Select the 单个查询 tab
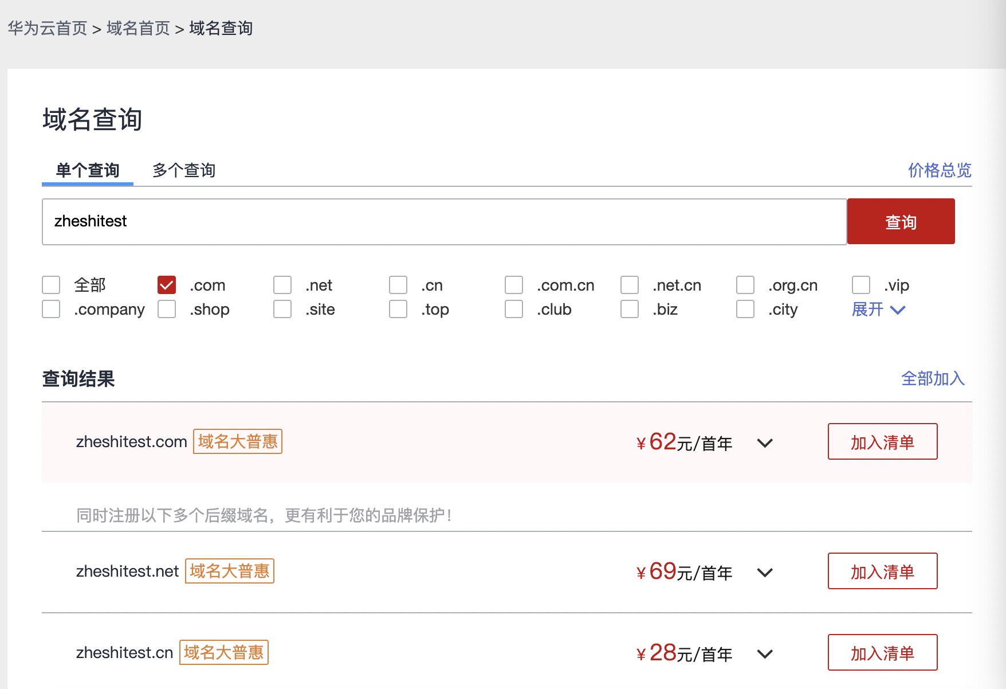The height and width of the screenshot is (689, 1006). click(88, 170)
